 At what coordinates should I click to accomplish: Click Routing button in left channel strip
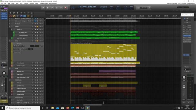point(4,63)
